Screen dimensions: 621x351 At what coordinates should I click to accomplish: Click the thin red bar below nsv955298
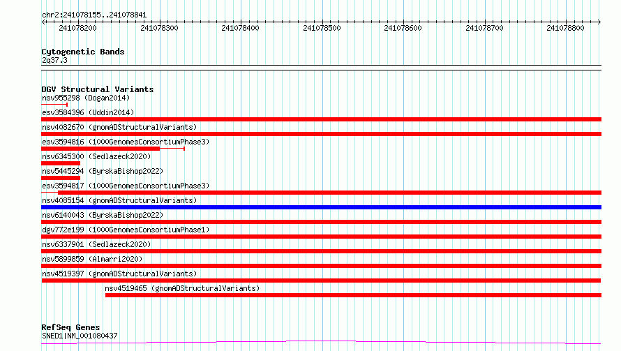(x=54, y=105)
